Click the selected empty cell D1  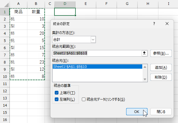point(65,12)
